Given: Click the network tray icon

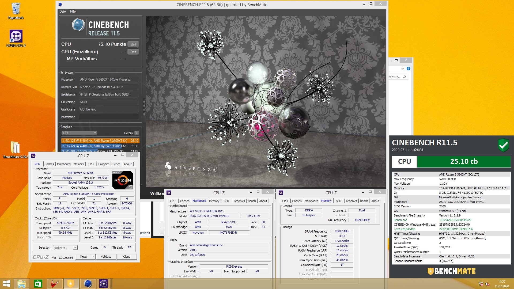Looking at the screenshot, I should (481, 284).
